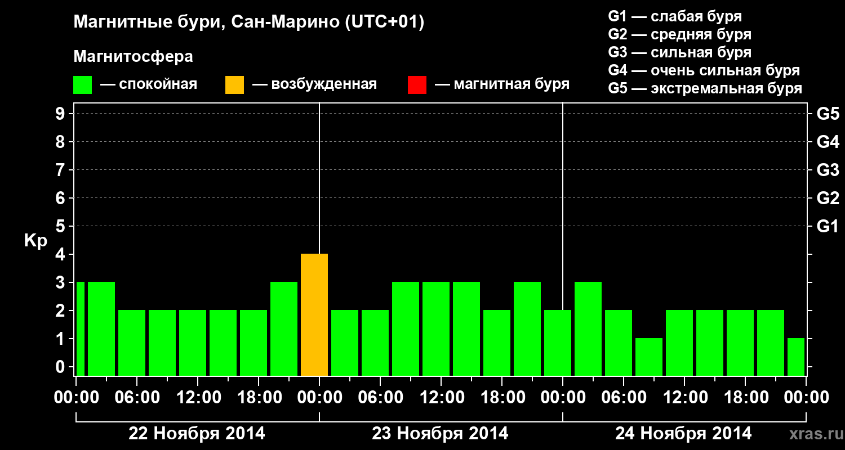The image size is (845, 450).
Task: Select the "23 Ноября 2014" date label
Action: point(440,434)
